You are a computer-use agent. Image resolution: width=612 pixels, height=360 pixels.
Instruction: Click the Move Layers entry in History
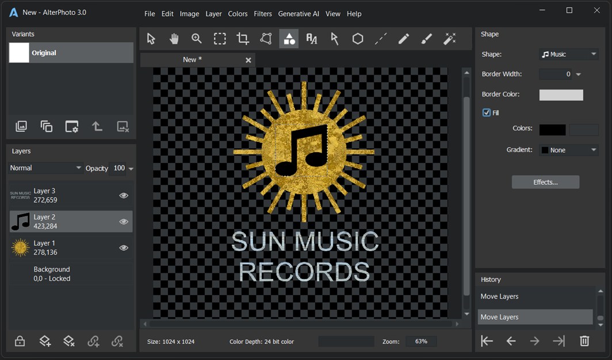[x=535, y=316]
